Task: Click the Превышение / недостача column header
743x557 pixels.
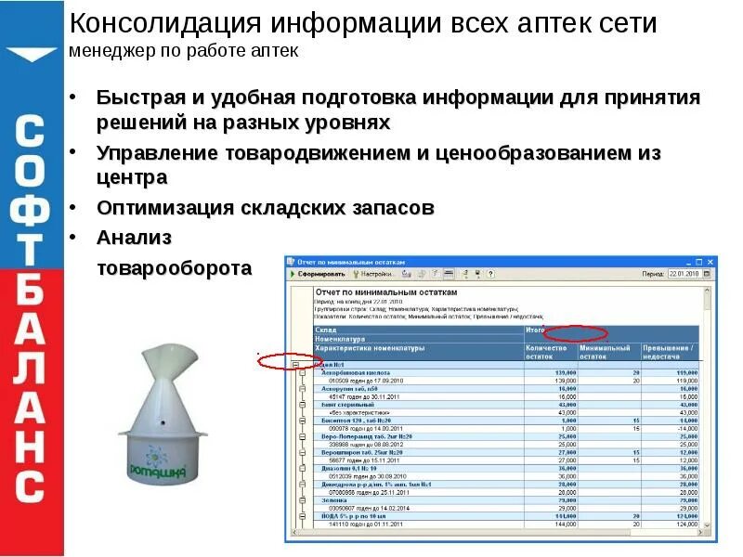Action: click(670, 352)
